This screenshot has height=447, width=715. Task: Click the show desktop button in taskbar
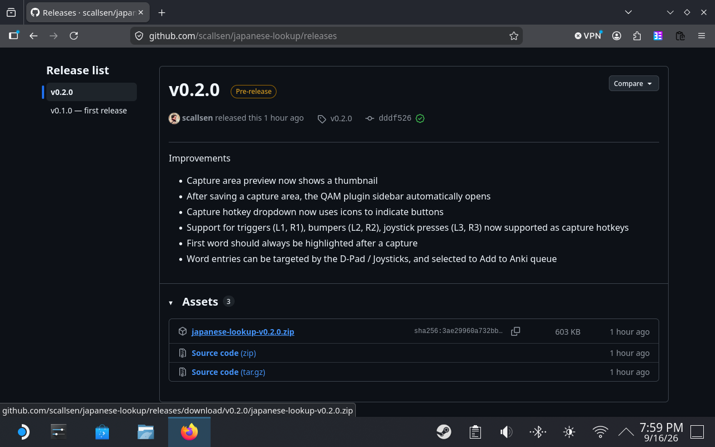click(697, 432)
